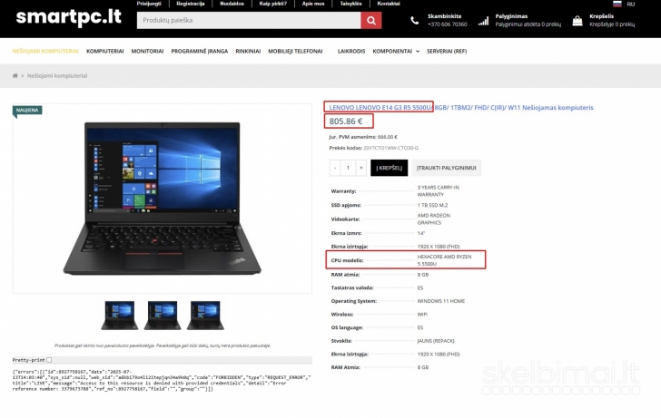Viewport: 661px width, 418px height.
Task: Click the quantity input field
Action: click(348, 168)
